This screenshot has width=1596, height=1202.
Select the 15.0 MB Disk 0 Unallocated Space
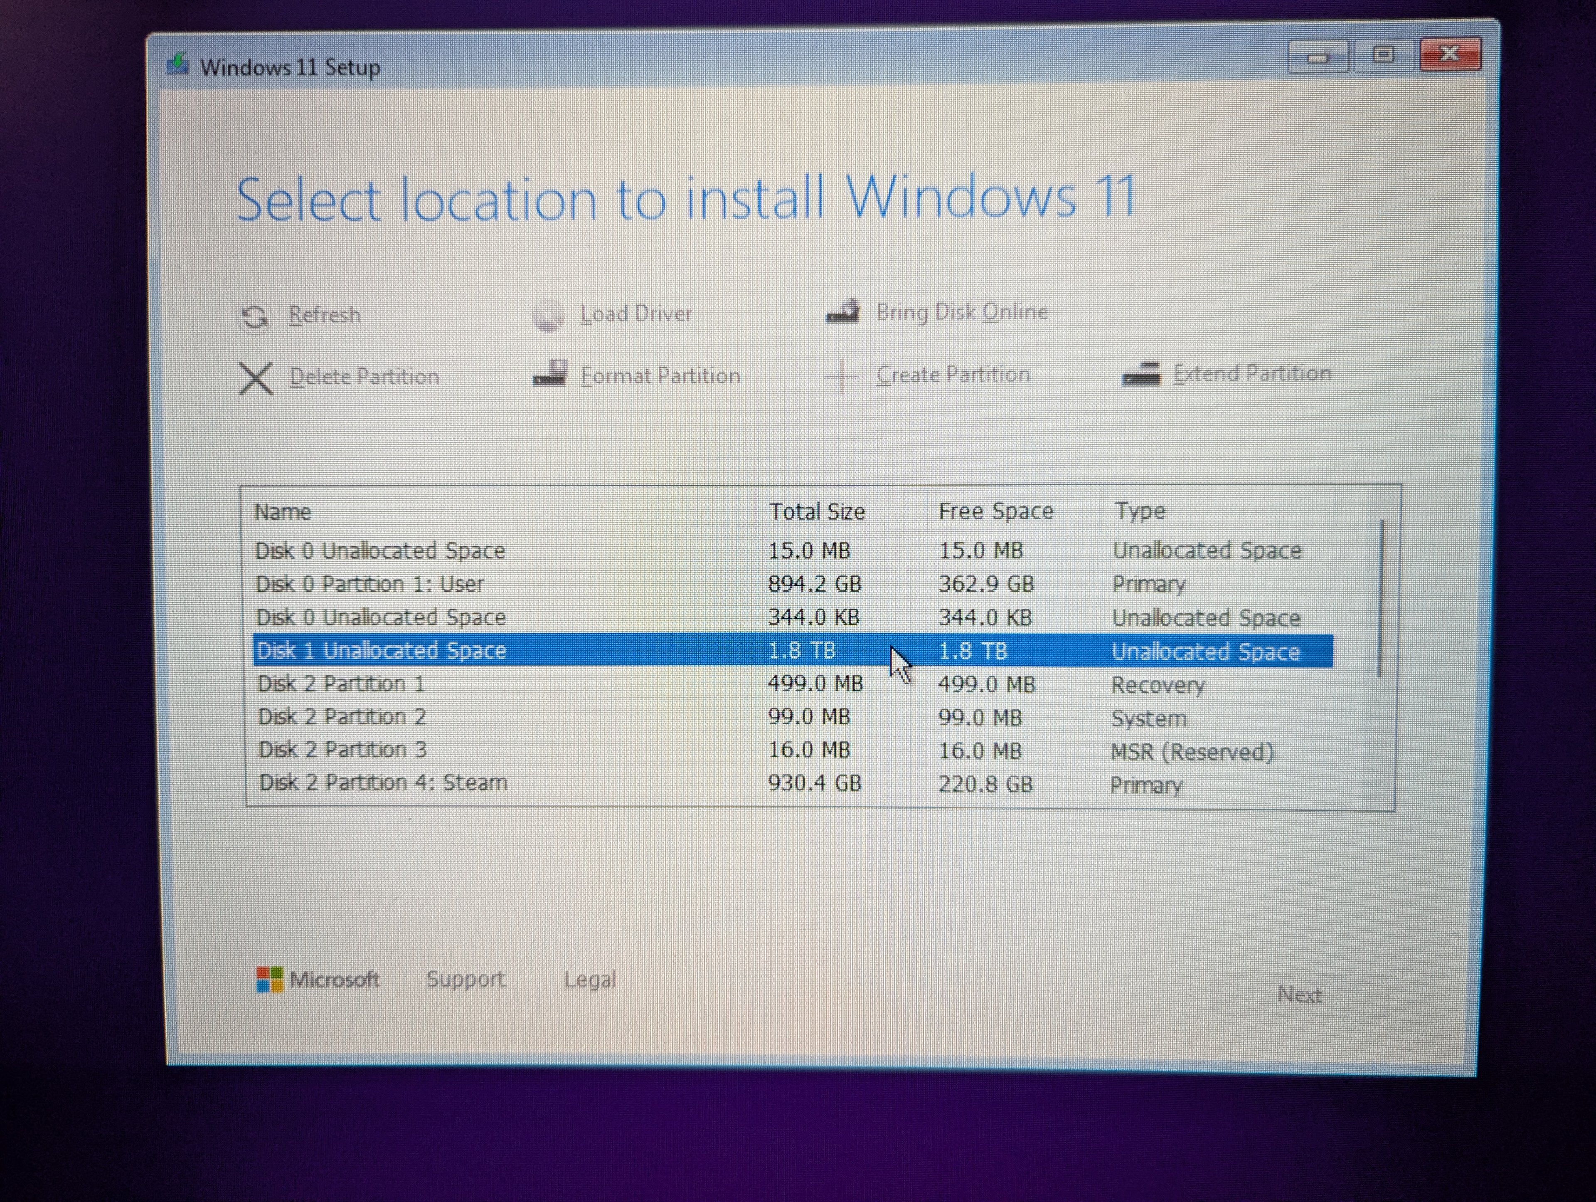pyautogui.click(x=379, y=551)
